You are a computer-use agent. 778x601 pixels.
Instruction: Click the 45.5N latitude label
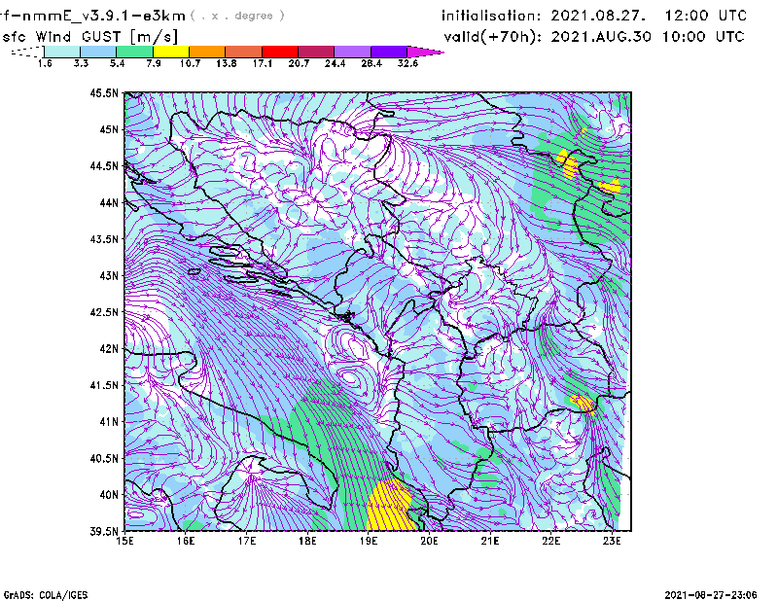pyautogui.click(x=104, y=92)
